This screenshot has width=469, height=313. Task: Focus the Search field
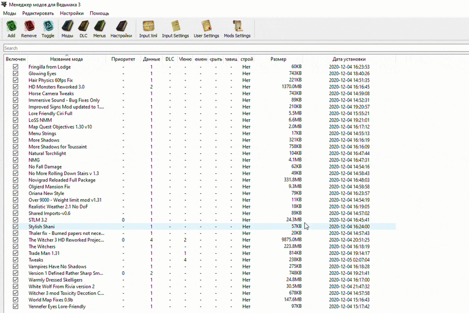237,48
